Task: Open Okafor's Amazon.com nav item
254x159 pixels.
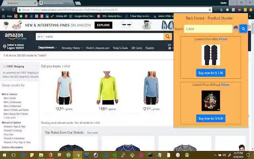Action: tap(98, 48)
